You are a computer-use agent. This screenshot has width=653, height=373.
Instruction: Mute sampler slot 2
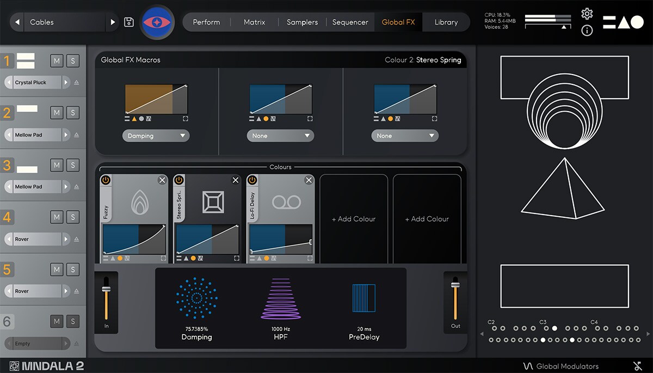(57, 113)
